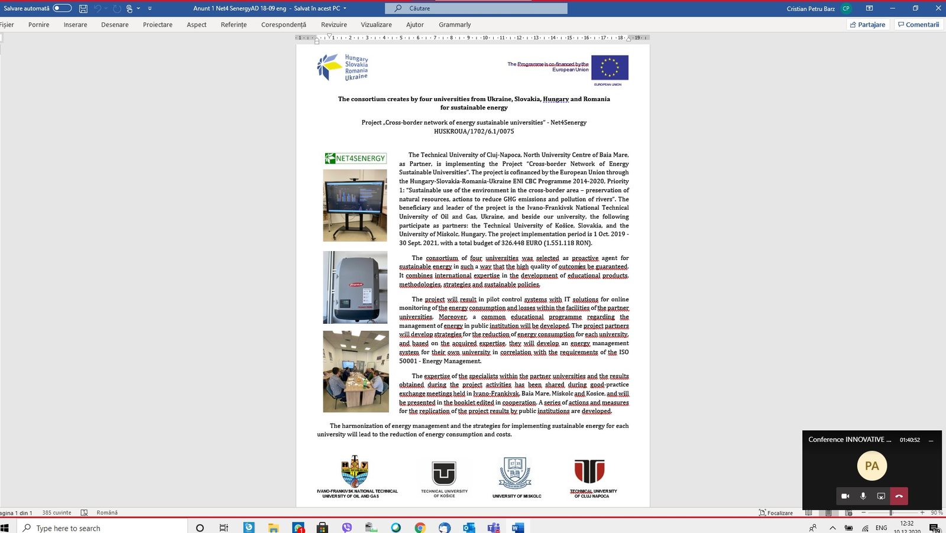946x533 pixels.
Task: Open Task View on the taskbar
Action: pos(223,528)
